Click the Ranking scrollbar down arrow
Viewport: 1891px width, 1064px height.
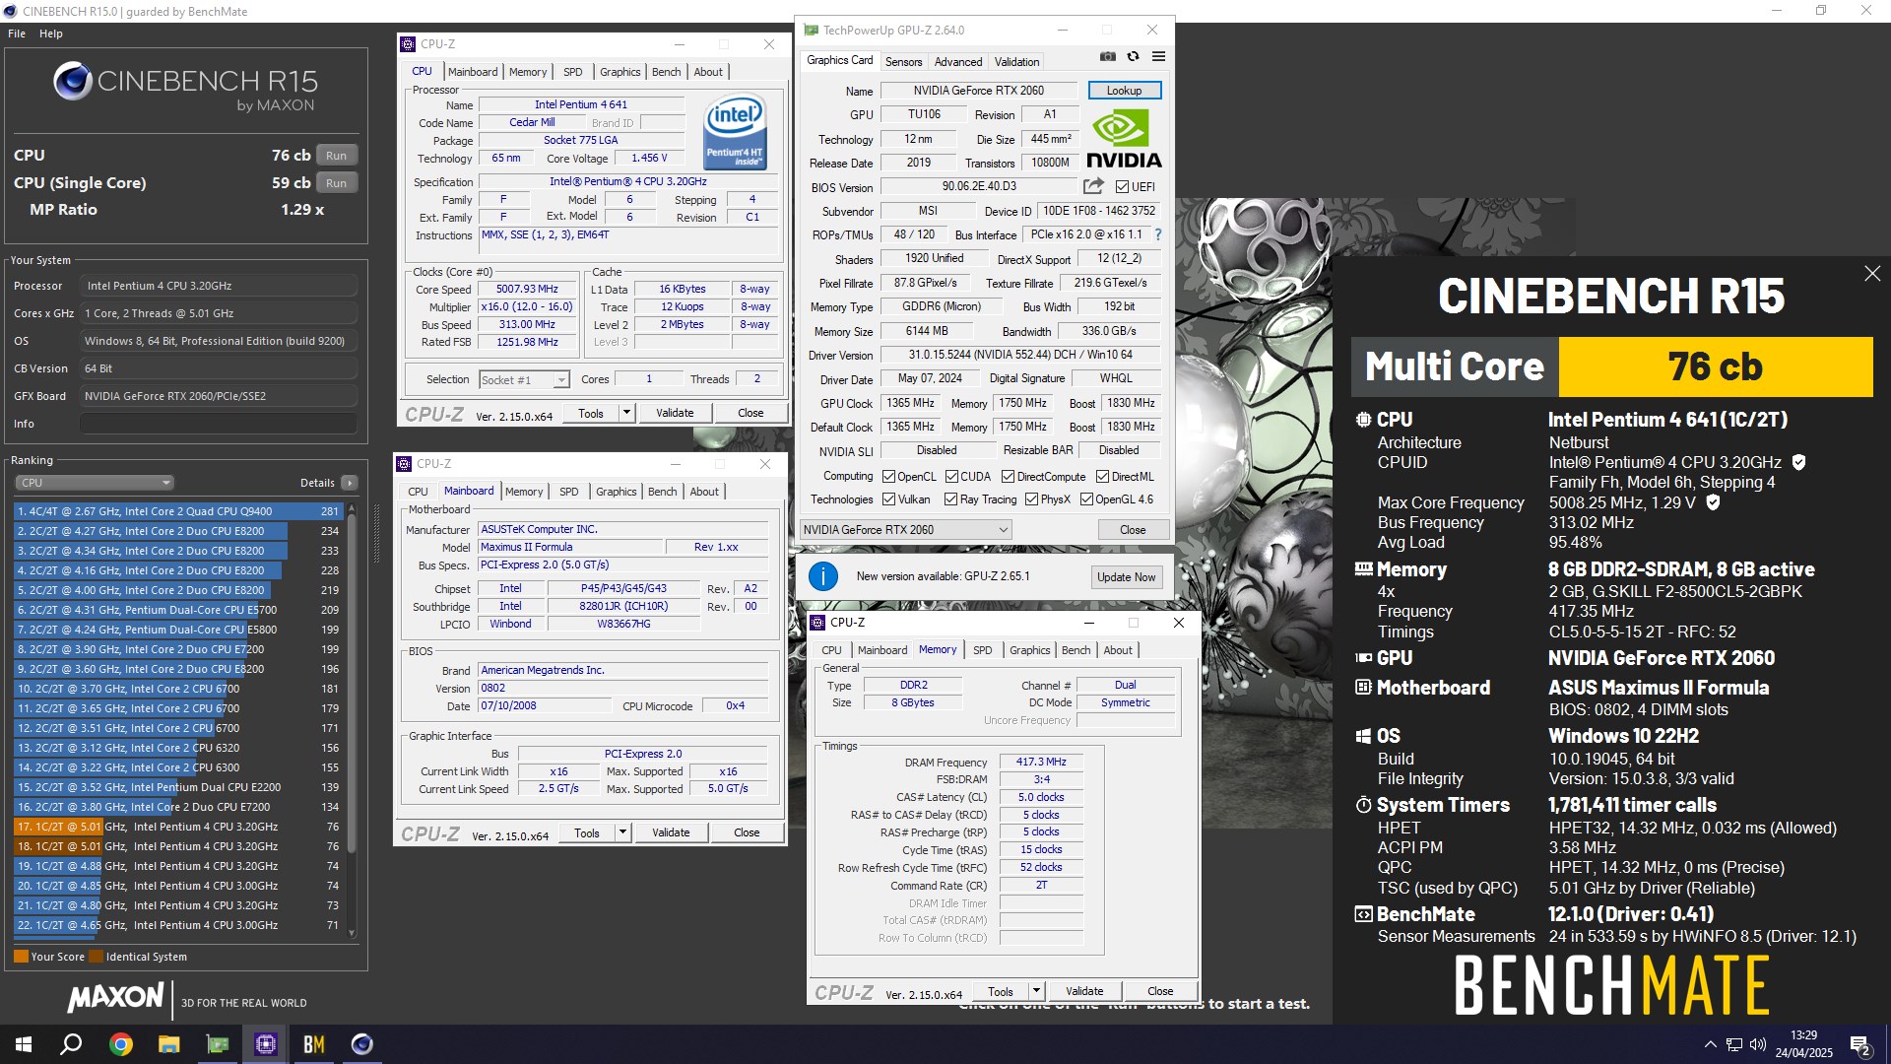[x=352, y=932]
